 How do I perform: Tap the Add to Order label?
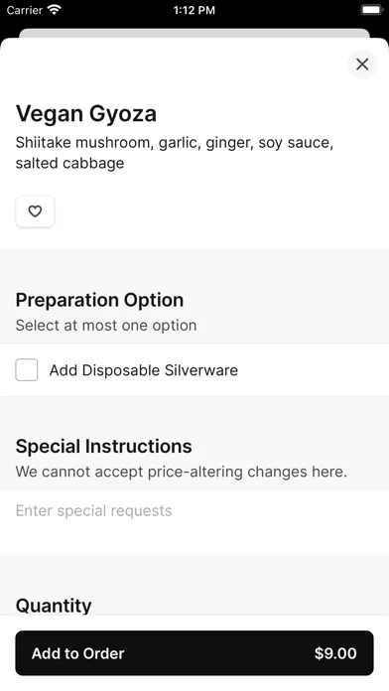click(x=78, y=653)
